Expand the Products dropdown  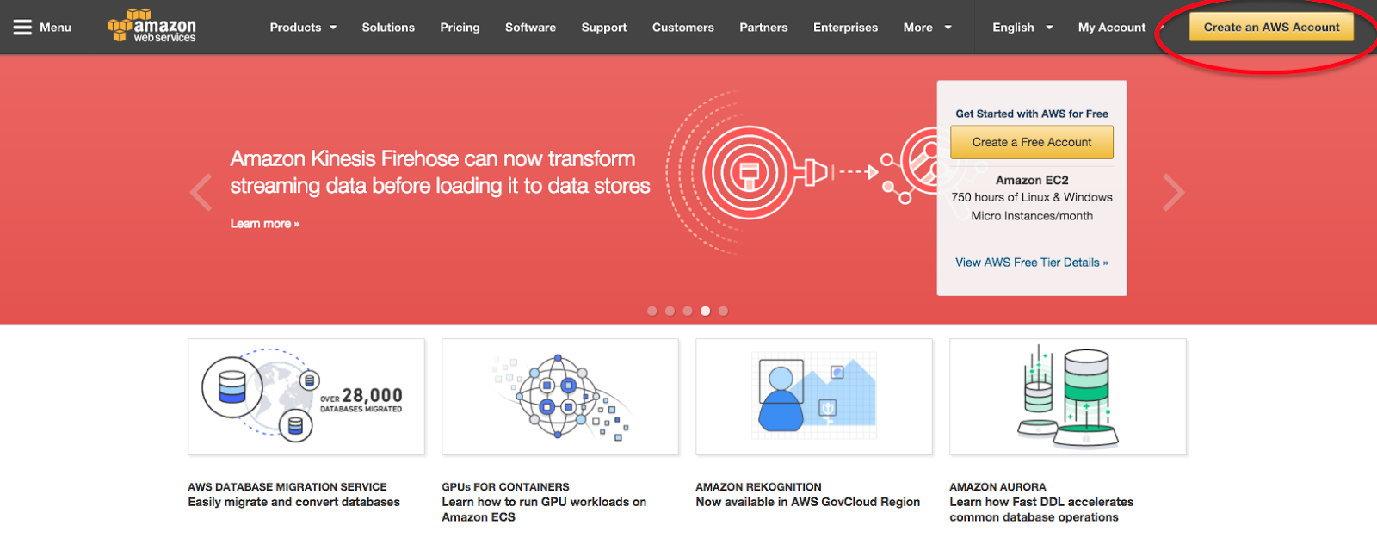click(303, 28)
